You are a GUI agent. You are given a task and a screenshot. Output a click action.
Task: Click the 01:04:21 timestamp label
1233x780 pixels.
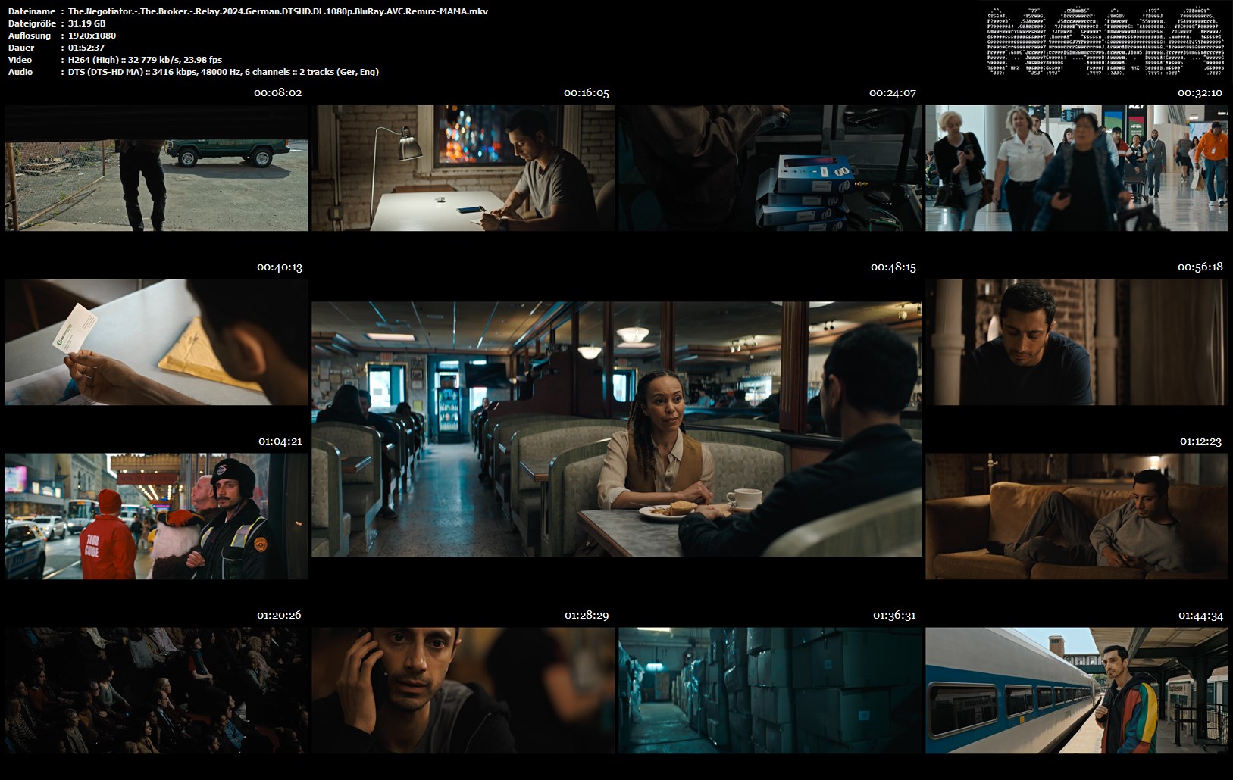click(280, 441)
